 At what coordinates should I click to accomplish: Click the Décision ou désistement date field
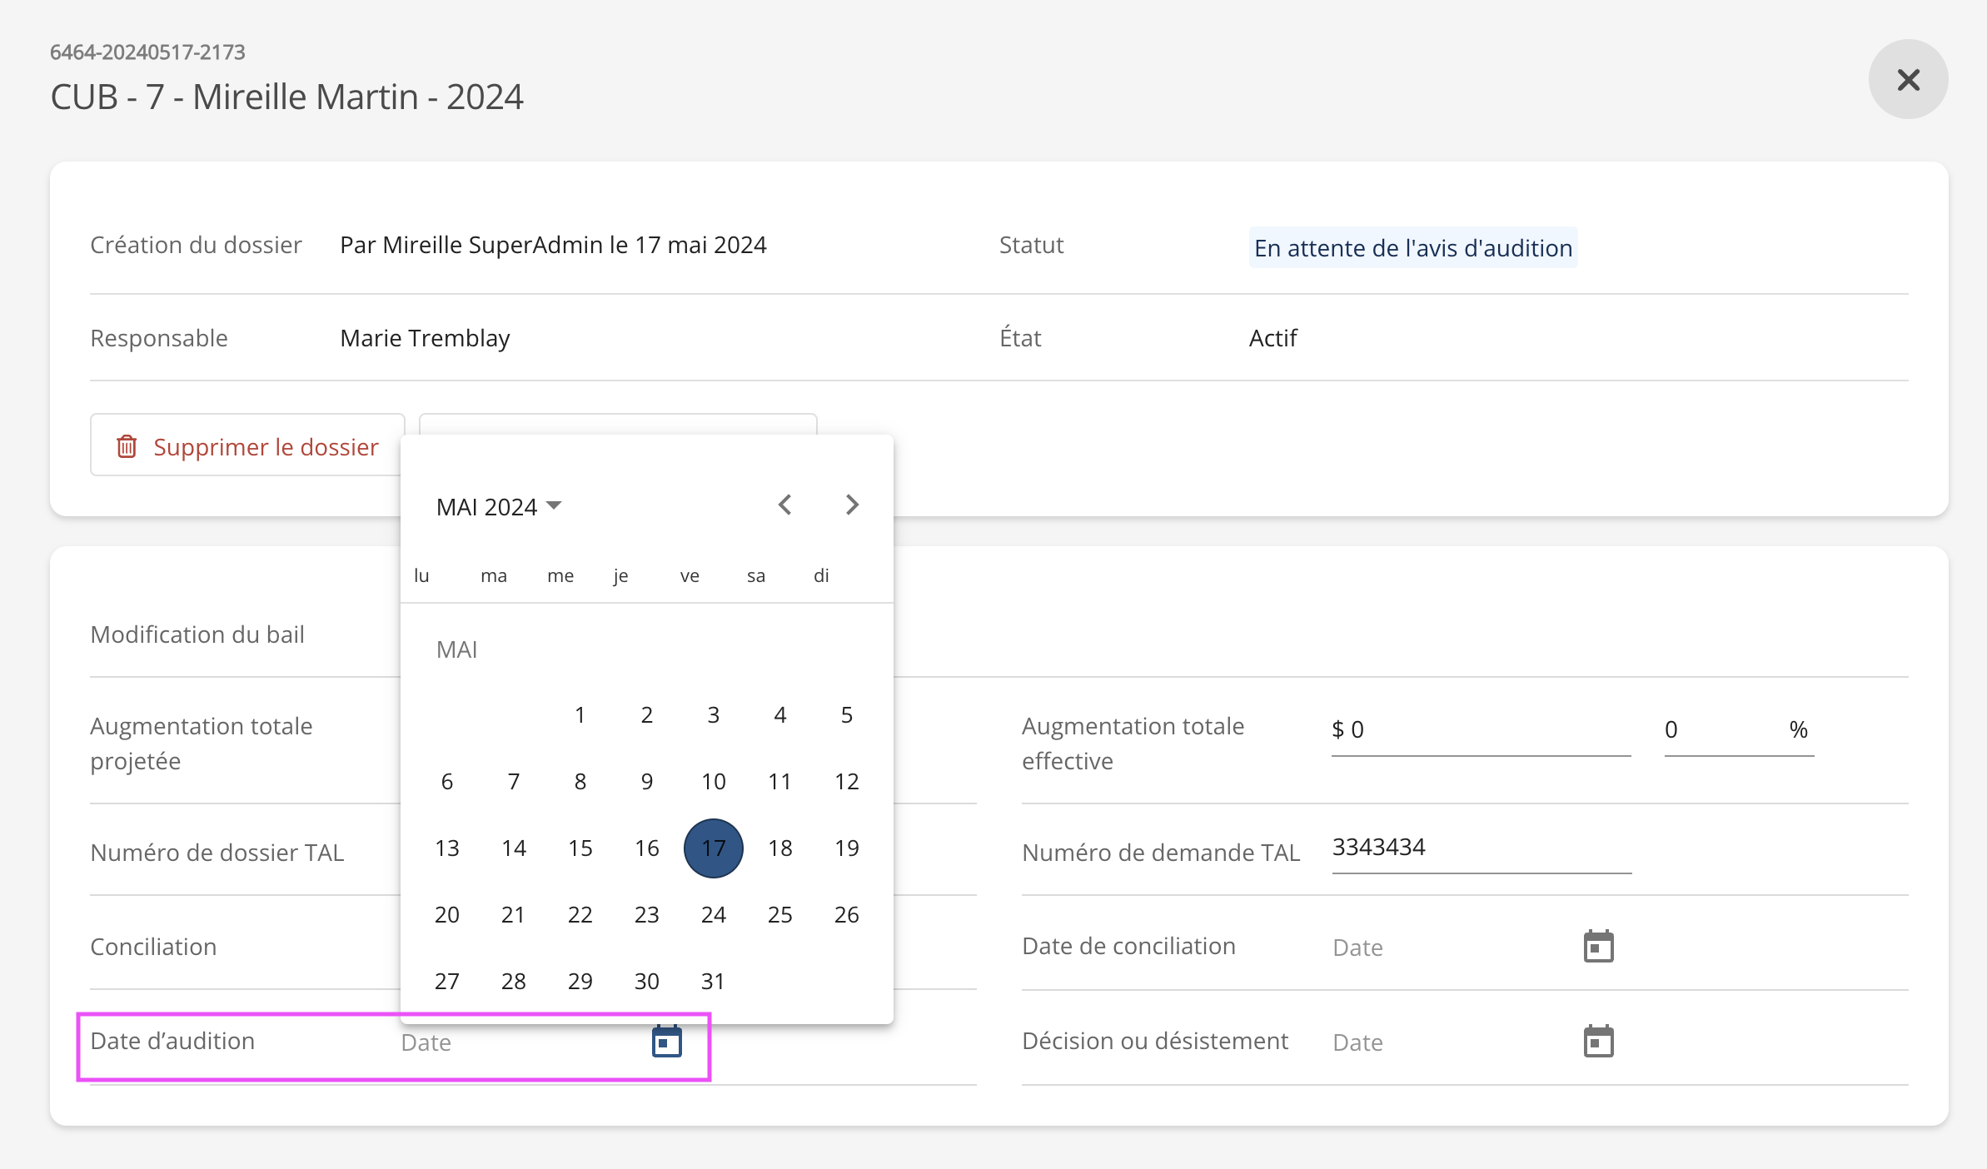[1449, 1042]
